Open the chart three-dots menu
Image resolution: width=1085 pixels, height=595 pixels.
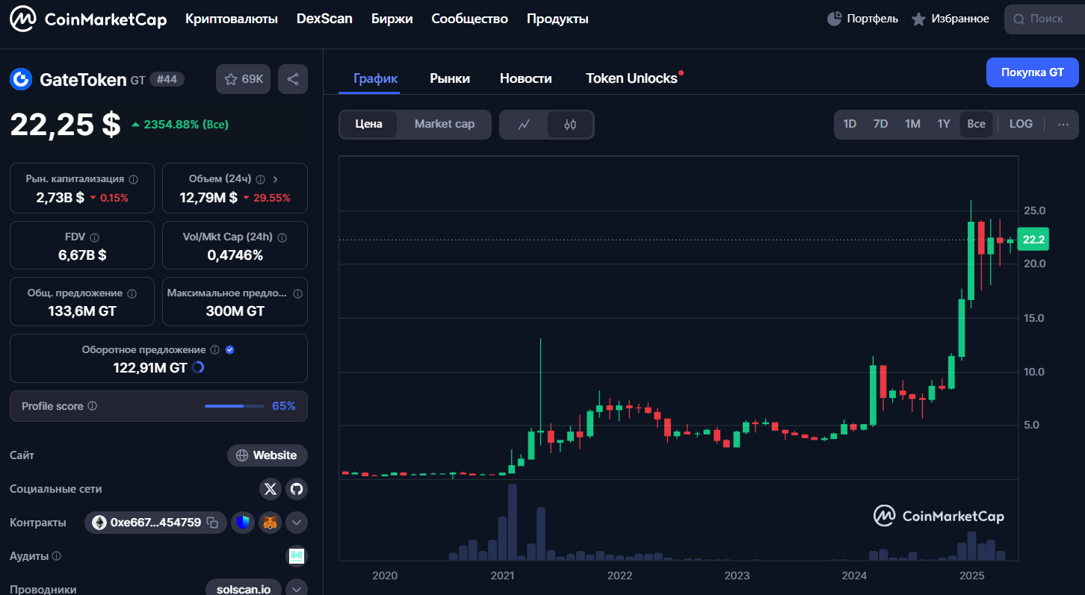tap(1063, 124)
